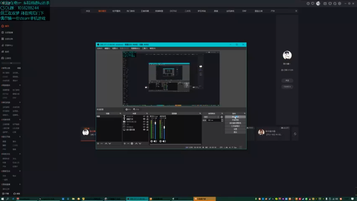Pop out the Audio Mixer dock panel

coord(200,113)
